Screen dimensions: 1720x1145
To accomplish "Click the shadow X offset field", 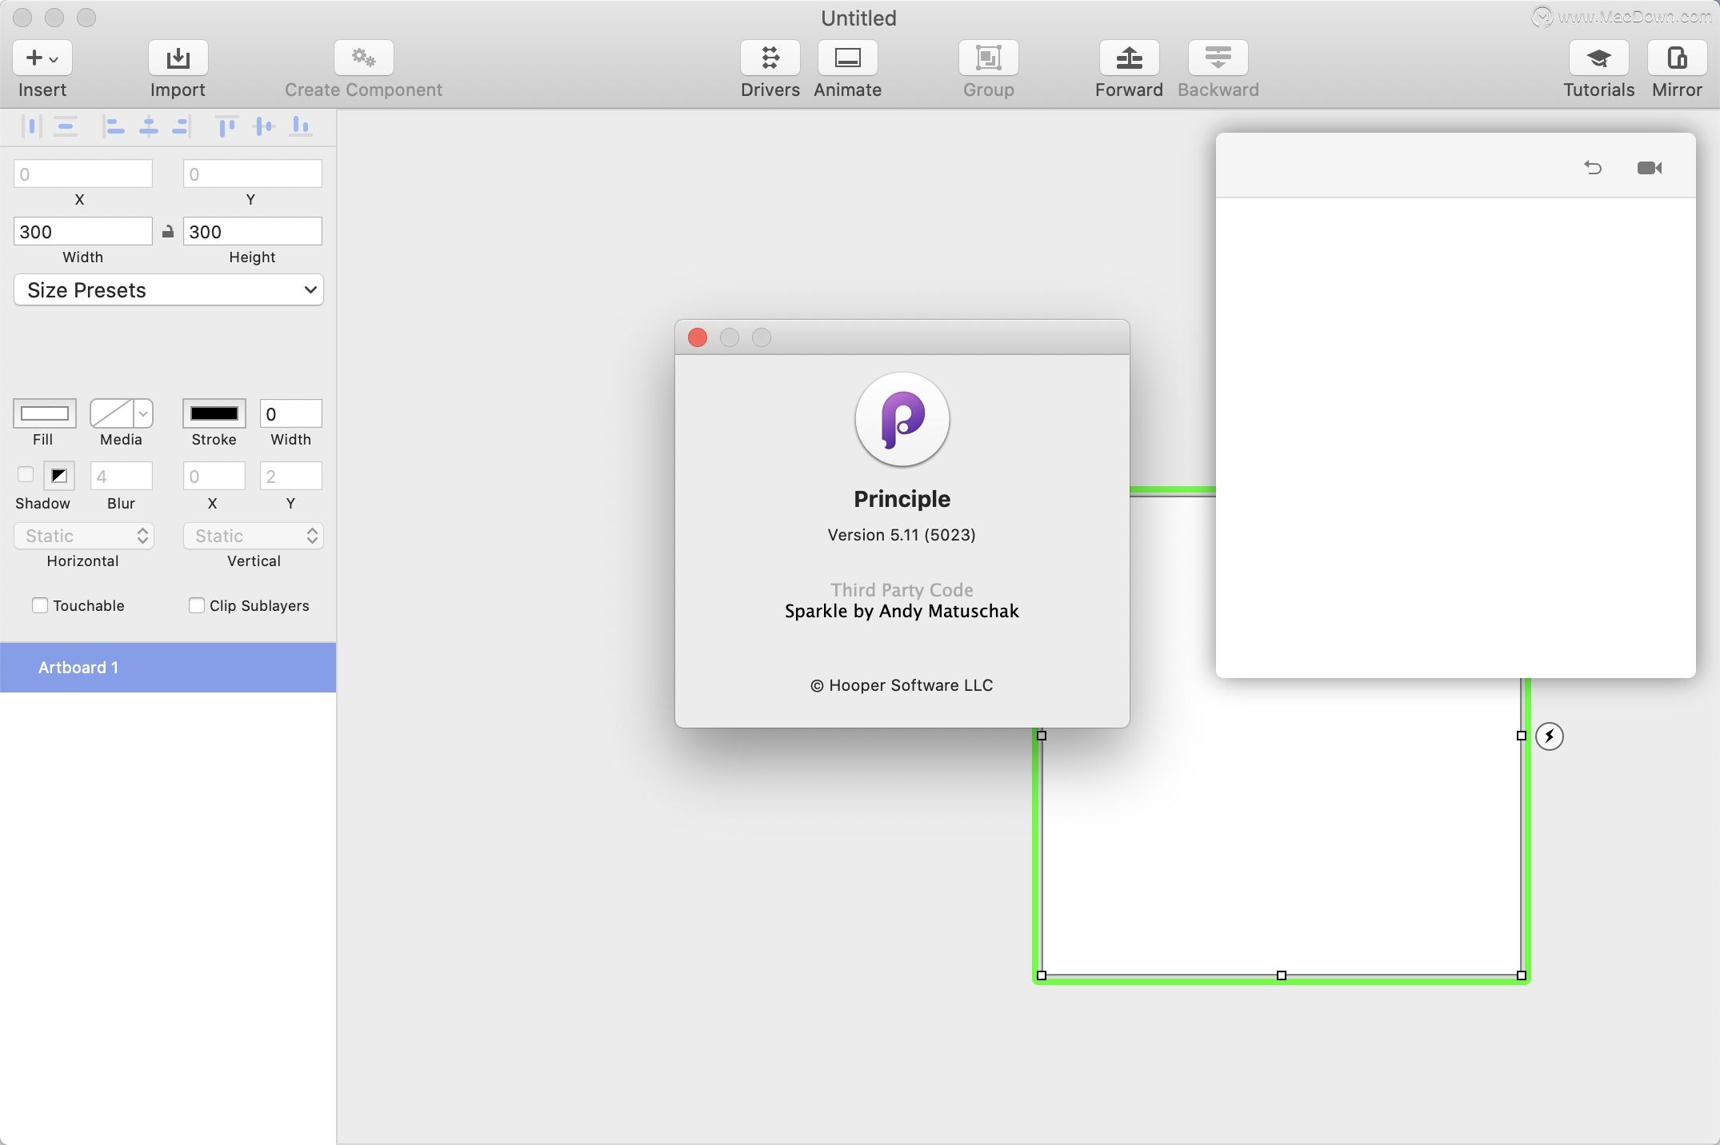I will [214, 476].
